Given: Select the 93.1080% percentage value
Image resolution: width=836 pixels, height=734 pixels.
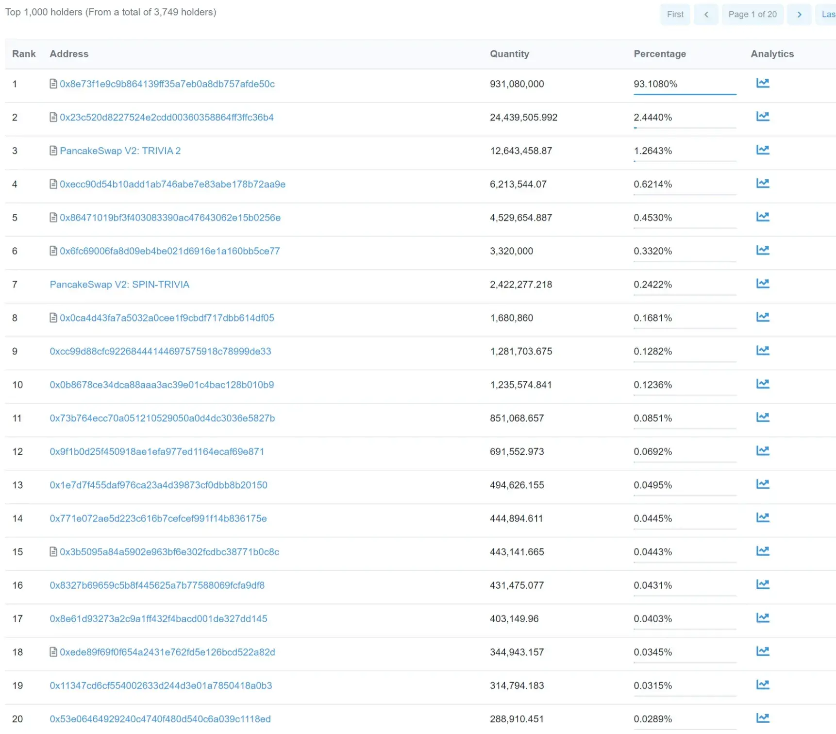Looking at the screenshot, I should tap(655, 84).
